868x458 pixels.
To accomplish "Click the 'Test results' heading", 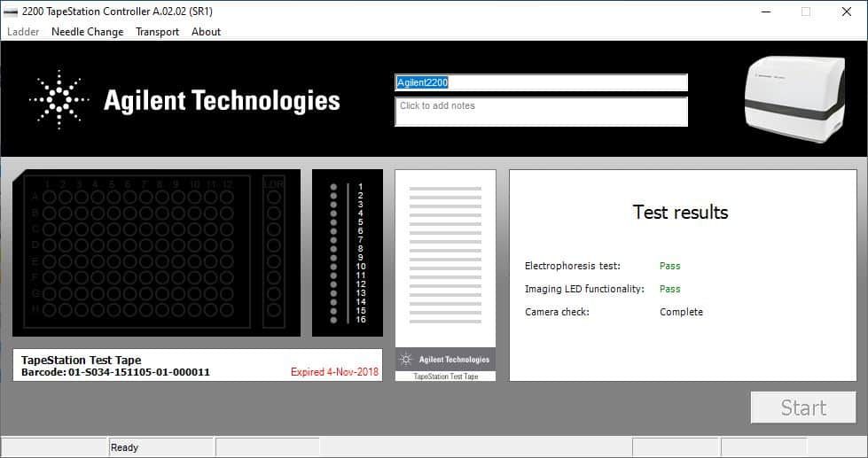I will point(680,213).
